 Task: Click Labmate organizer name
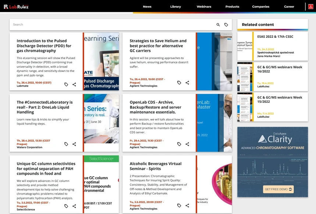22,86
